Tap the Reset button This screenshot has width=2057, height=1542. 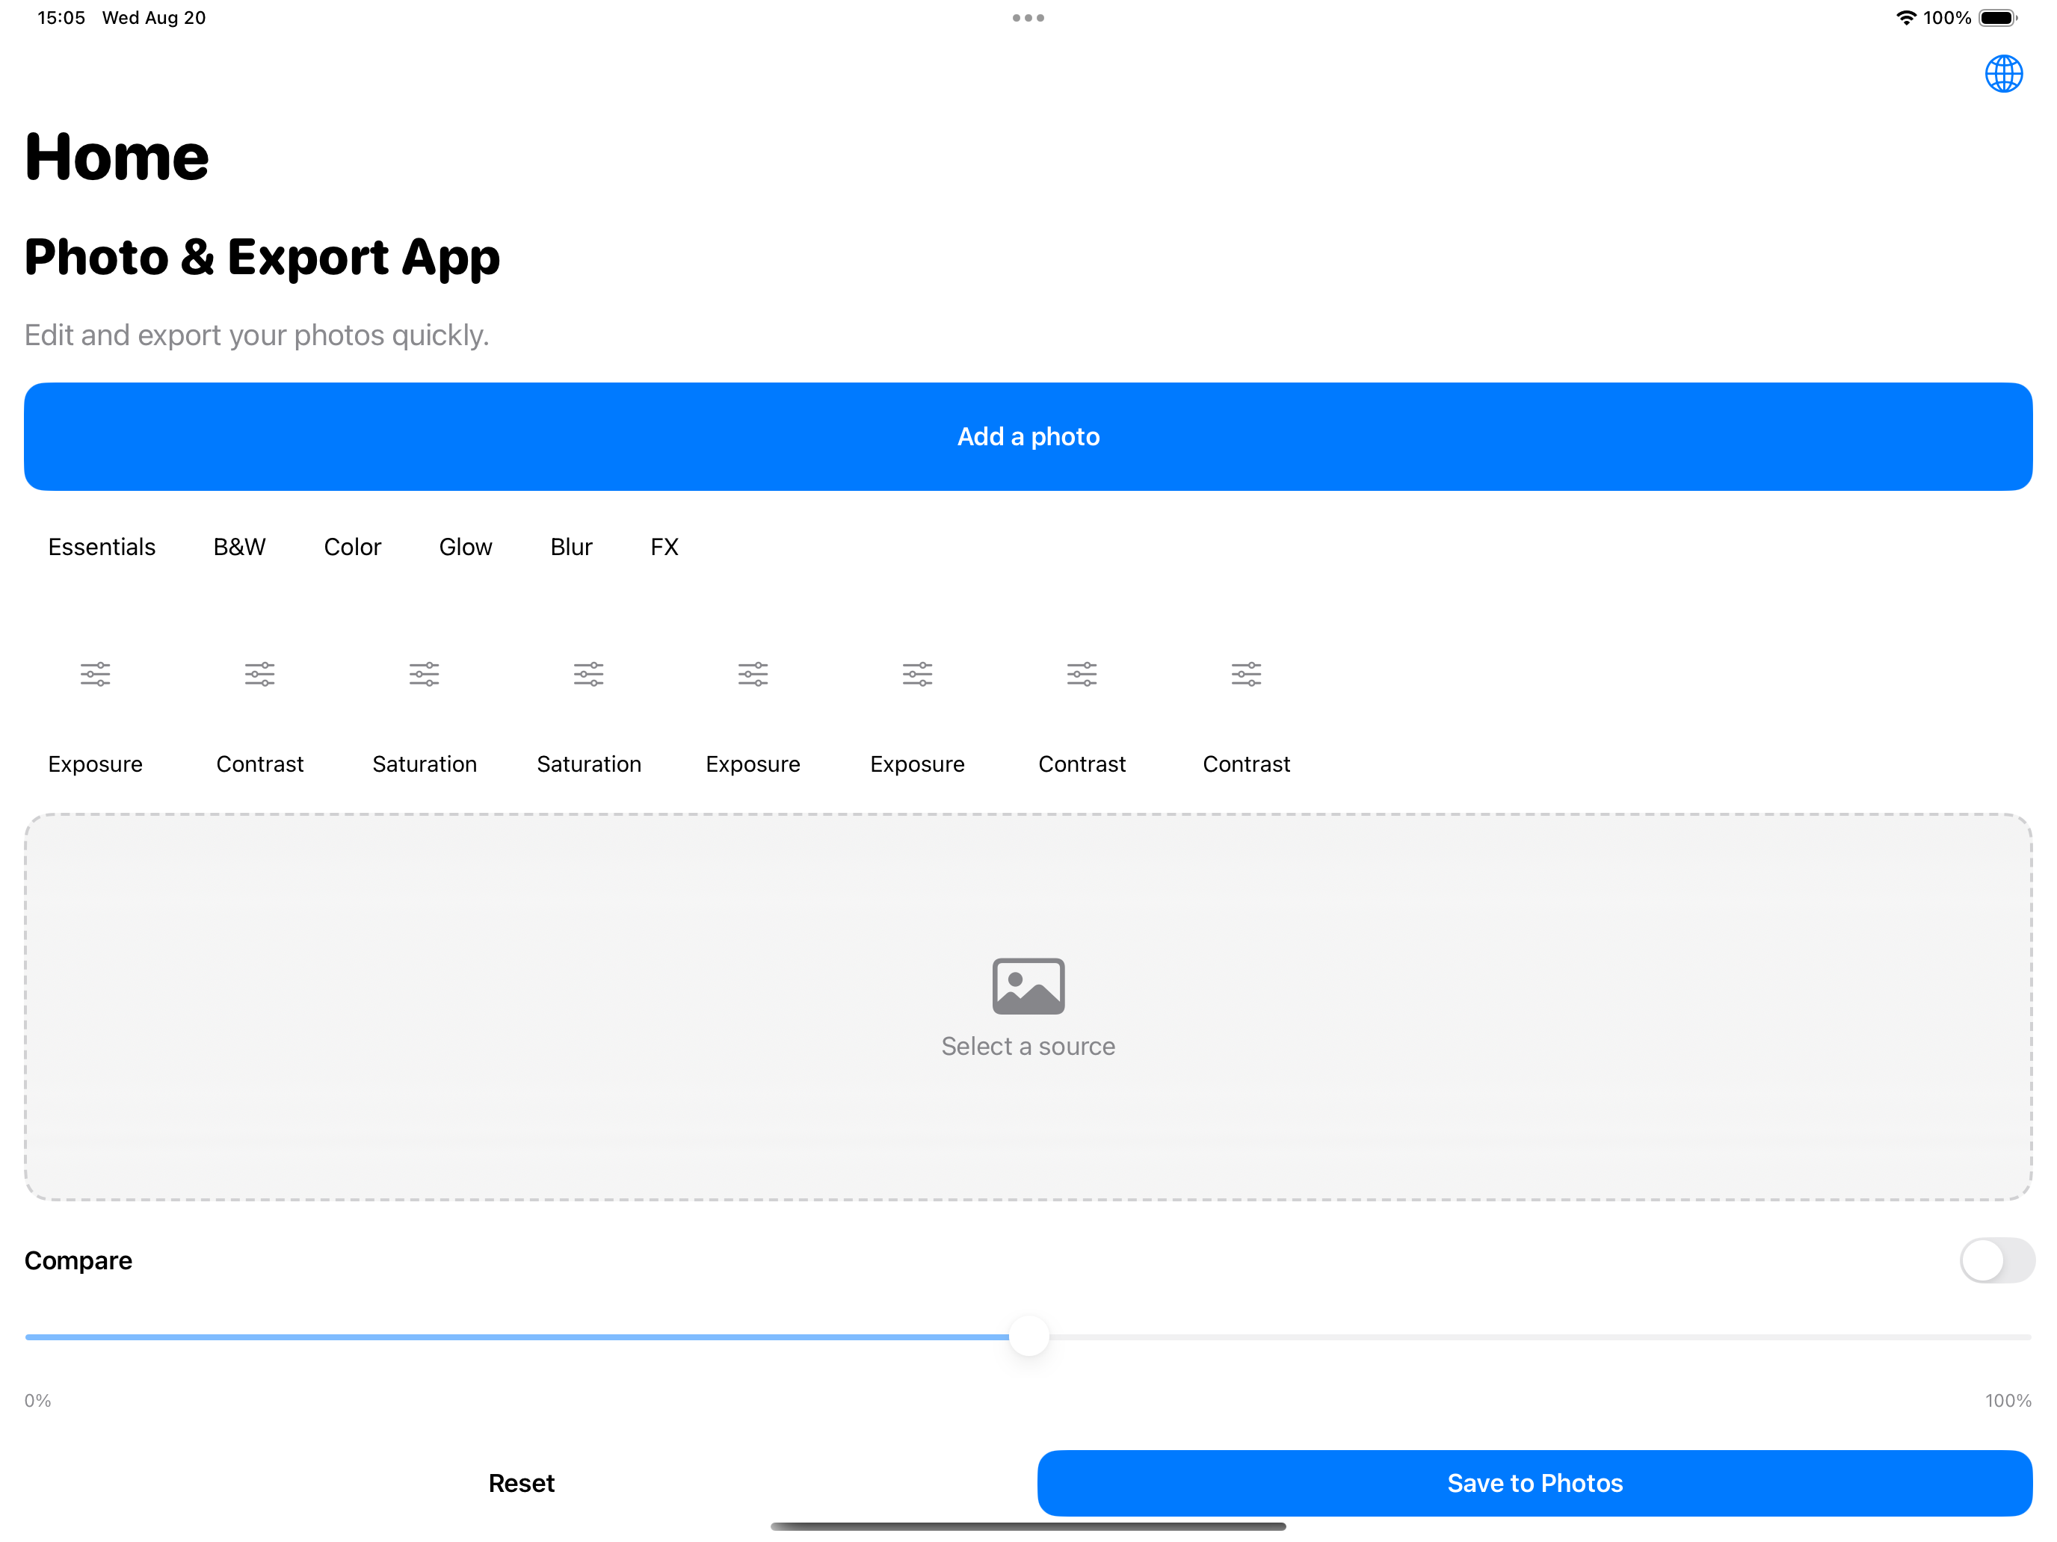(521, 1482)
